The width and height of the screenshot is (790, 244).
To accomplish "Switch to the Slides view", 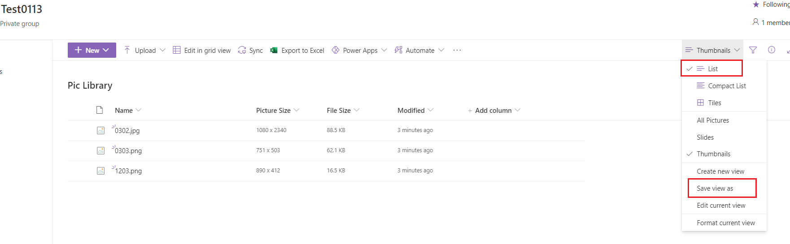I will pos(724,137).
